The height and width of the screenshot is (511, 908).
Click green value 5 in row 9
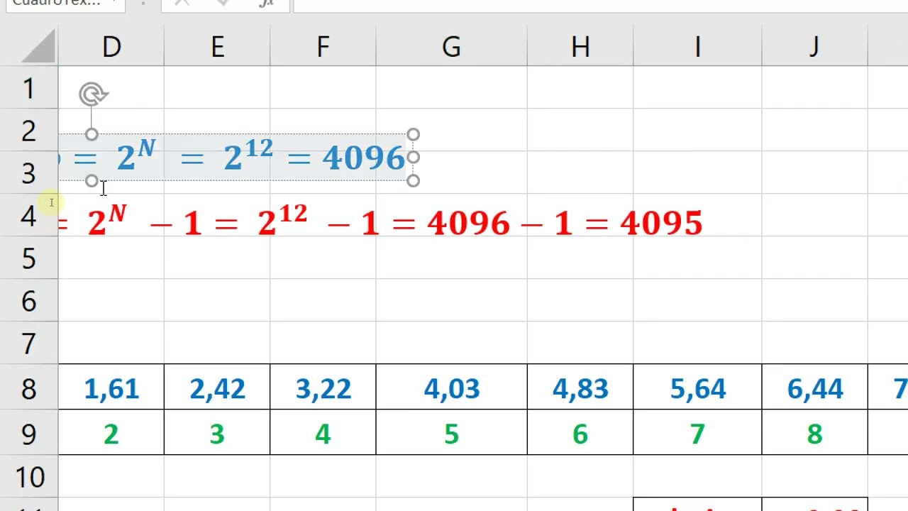(451, 434)
